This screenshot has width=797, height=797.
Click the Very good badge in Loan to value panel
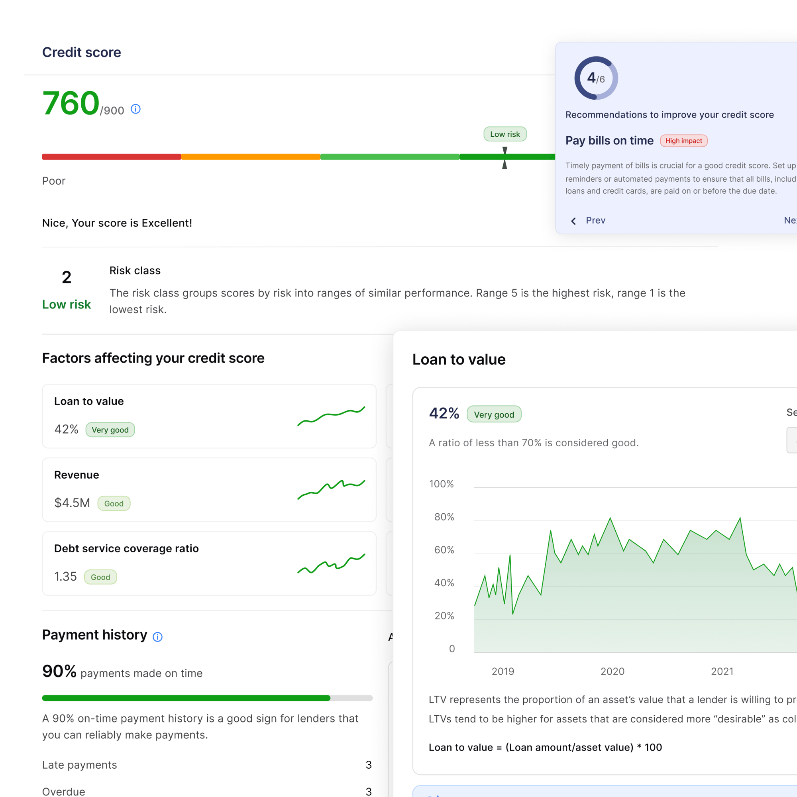point(494,414)
